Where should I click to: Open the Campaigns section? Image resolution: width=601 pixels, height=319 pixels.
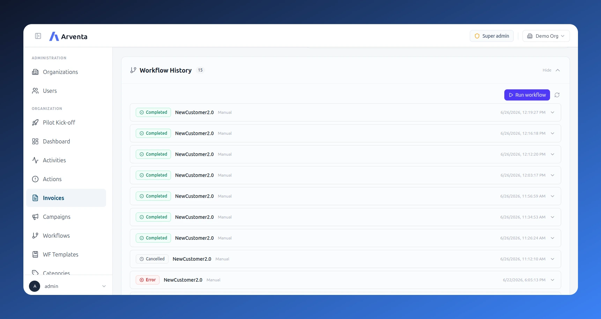tap(66, 217)
